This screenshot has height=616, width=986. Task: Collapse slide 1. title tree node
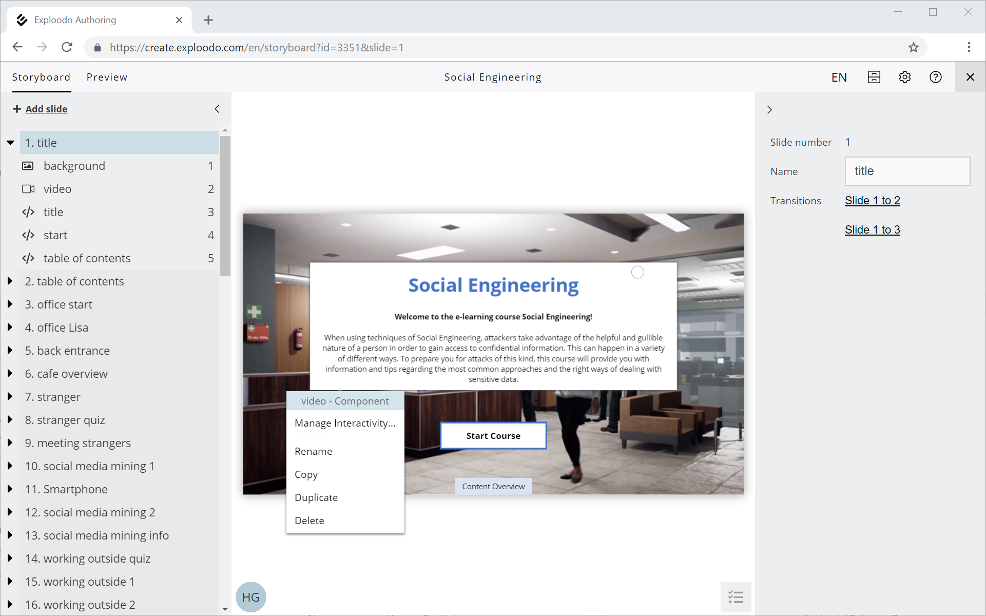click(x=10, y=143)
